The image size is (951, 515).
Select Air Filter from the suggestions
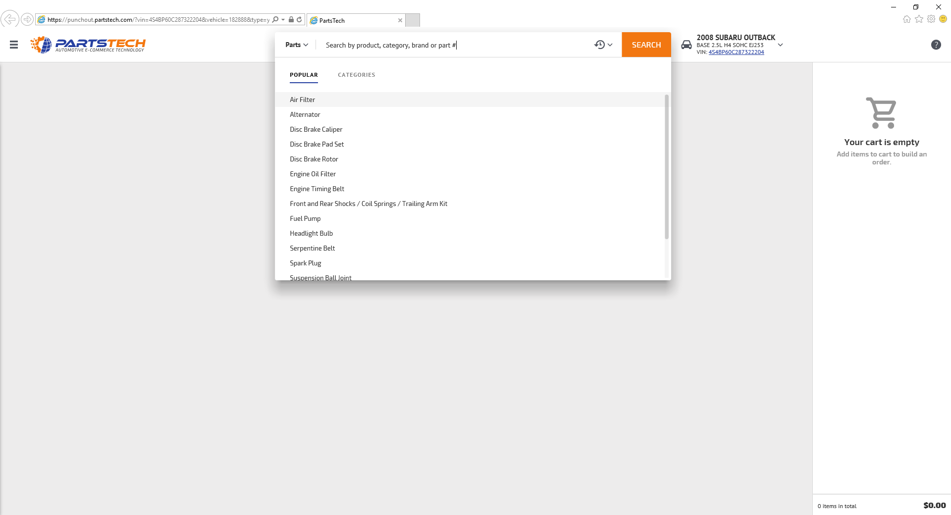coord(302,100)
